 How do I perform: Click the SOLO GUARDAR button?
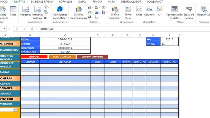pyautogui.click(x=62, y=57)
